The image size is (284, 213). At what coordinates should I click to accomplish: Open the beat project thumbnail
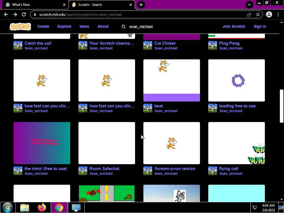[x=171, y=80]
